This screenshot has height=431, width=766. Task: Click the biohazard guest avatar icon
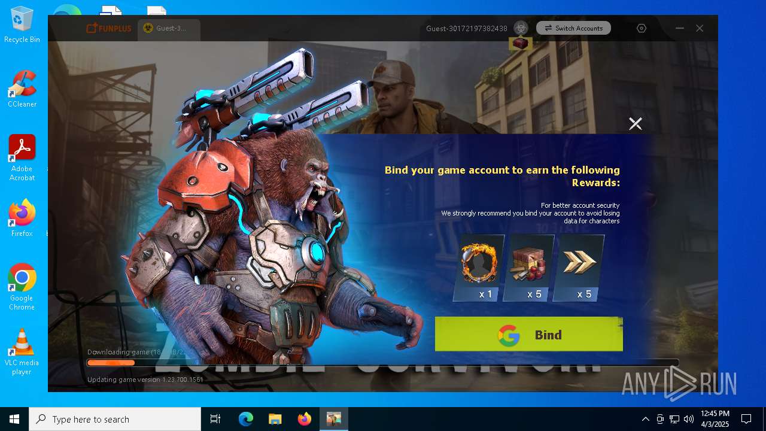tap(521, 28)
